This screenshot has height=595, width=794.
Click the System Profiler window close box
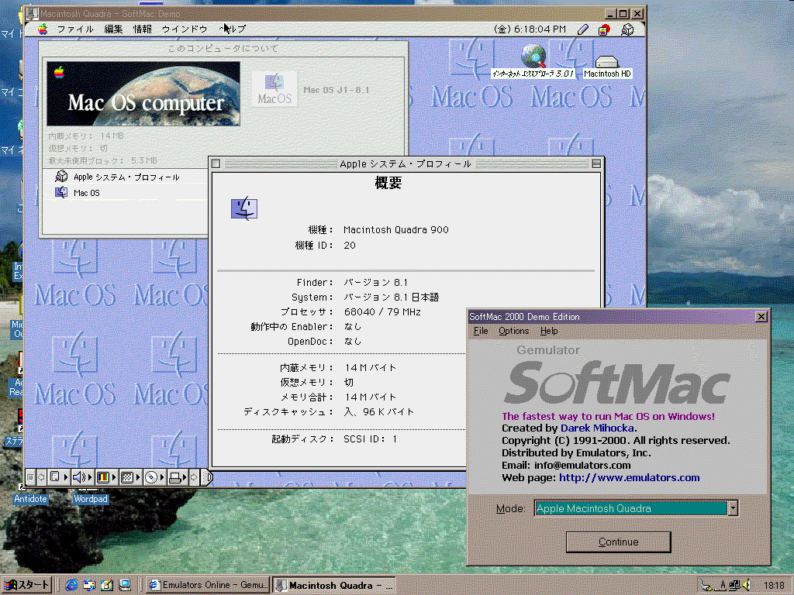[x=216, y=164]
